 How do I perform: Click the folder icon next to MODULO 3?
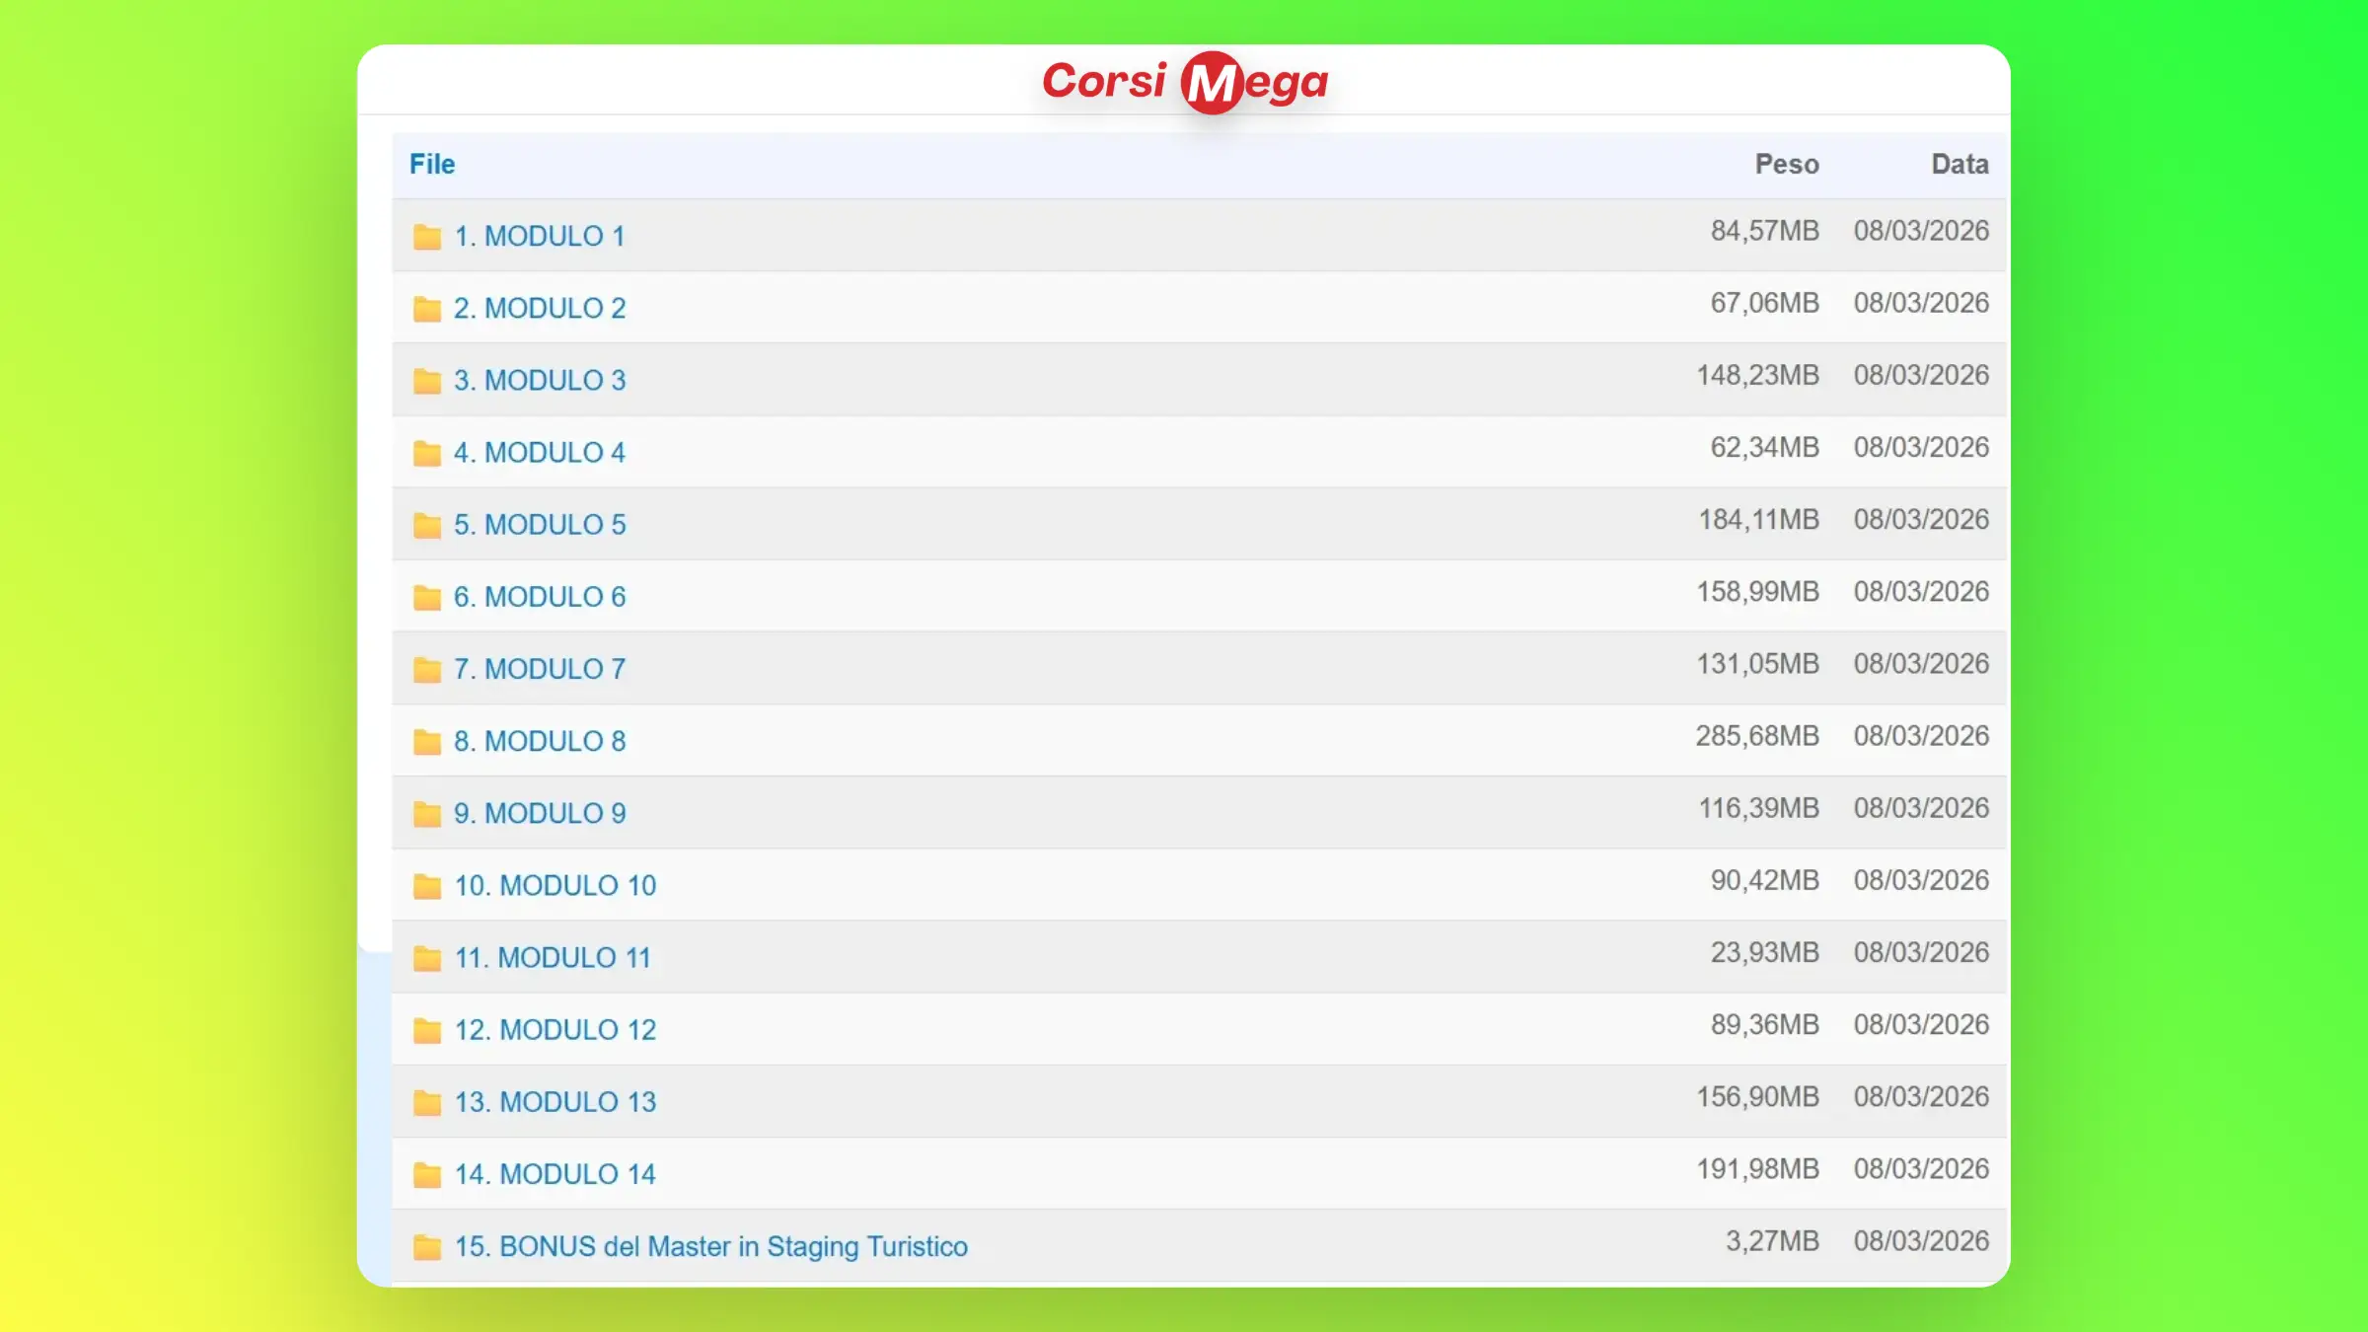click(426, 381)
